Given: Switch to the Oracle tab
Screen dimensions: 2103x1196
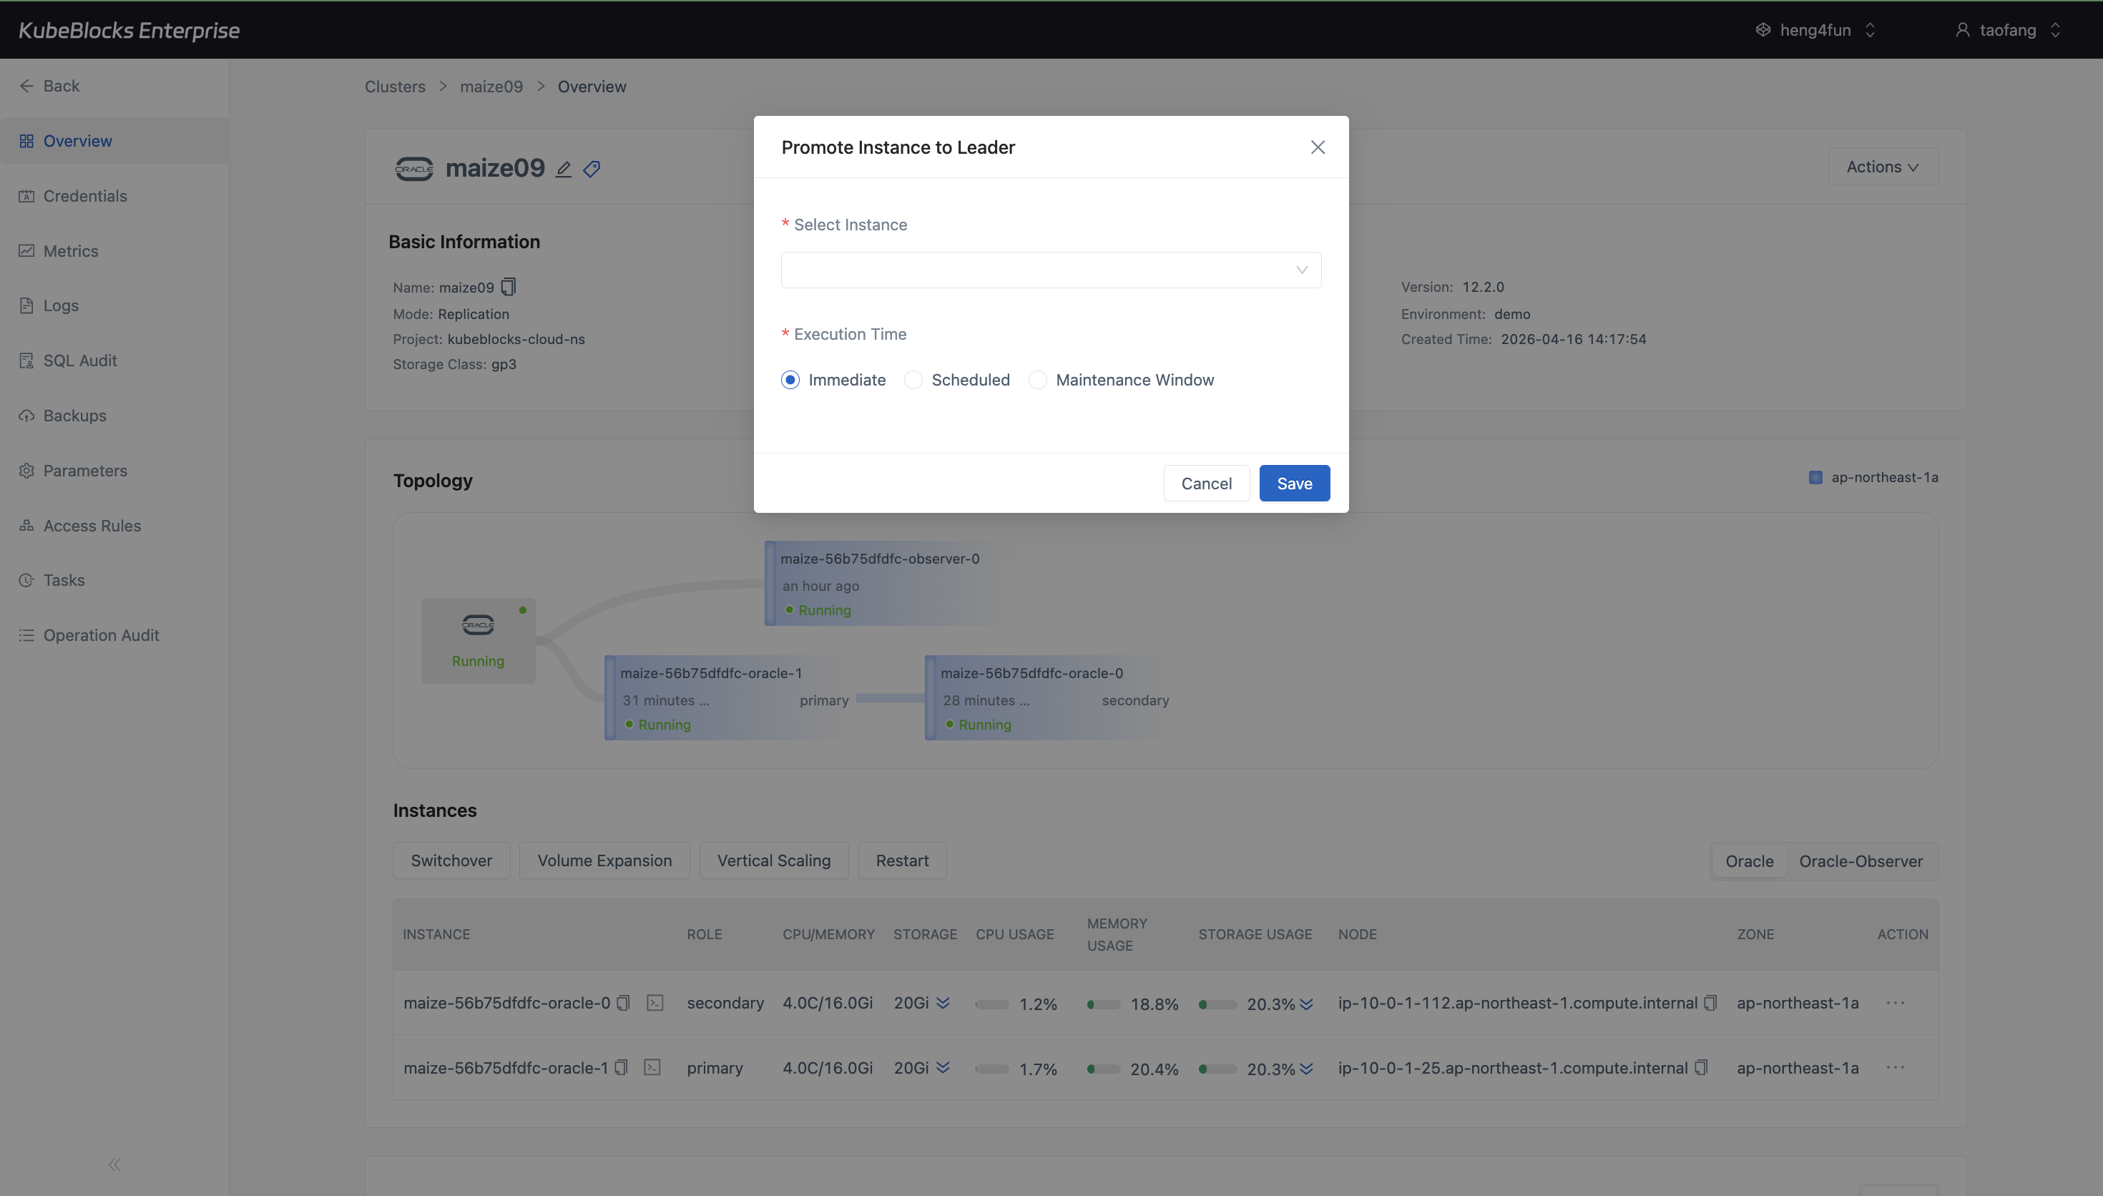Looking at the screenshot, I should tap(1749, 861).
